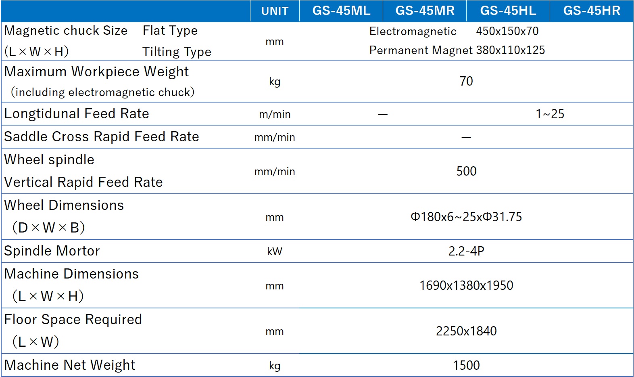Screen dimensions: 634x377
Task: Select the Φ180x6~25xΦ31.75 wheel value
Action: (x=466, y=217)
